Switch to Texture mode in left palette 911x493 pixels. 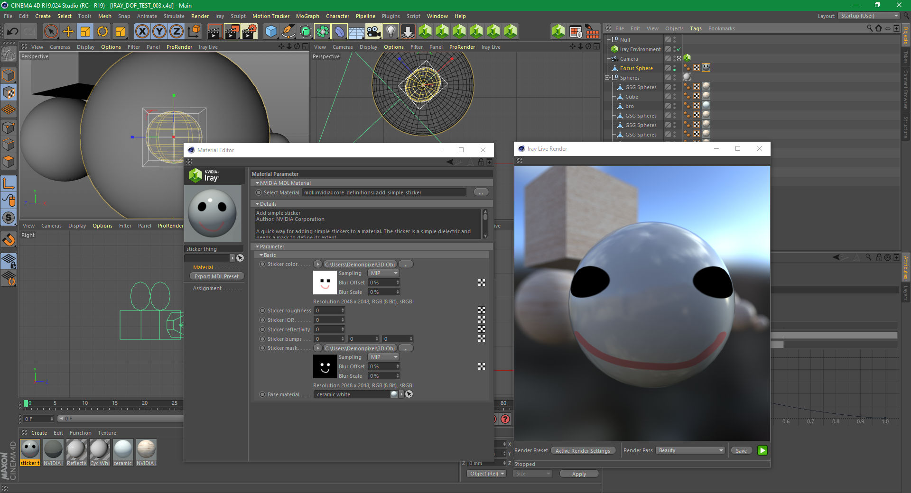point(9,93)
